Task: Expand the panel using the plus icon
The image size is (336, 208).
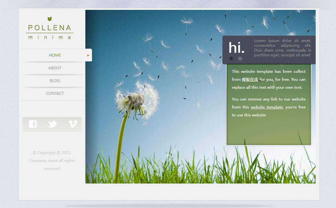Action: coord(231,59)
